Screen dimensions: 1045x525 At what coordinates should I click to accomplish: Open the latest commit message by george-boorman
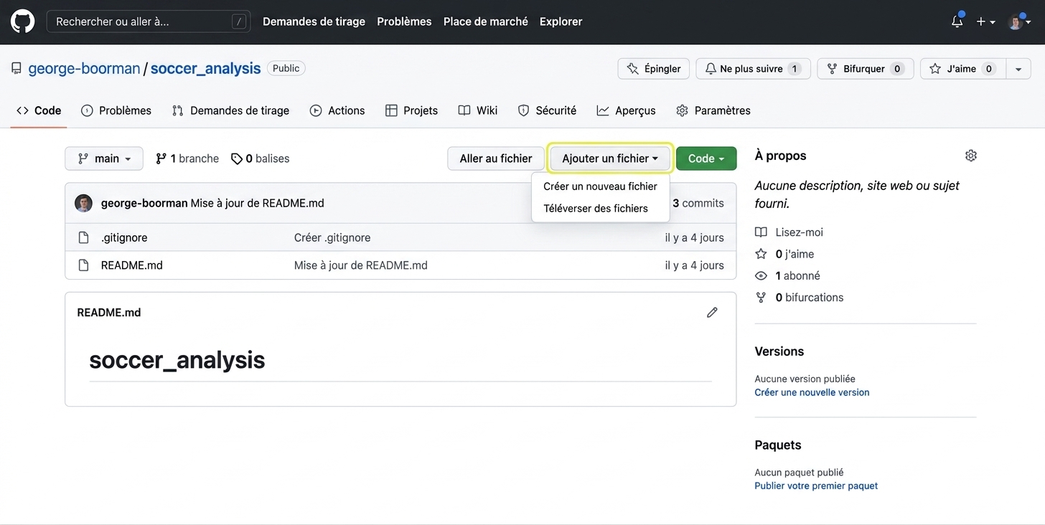coord(258,203)
